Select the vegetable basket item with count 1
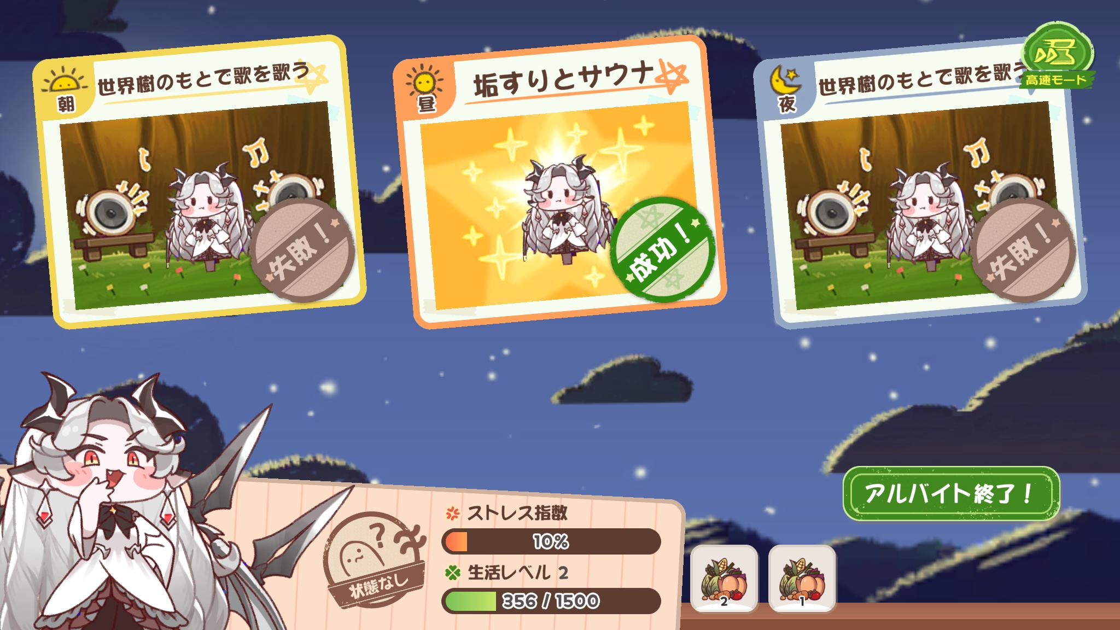1120x630 pixels. 802,579
